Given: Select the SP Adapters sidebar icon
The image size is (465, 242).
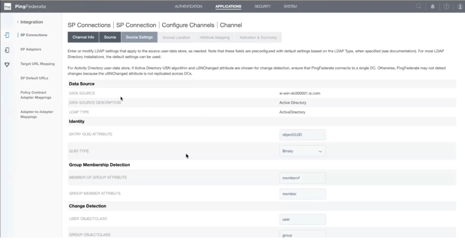Looking at the screenshot, I should point(7,50).
